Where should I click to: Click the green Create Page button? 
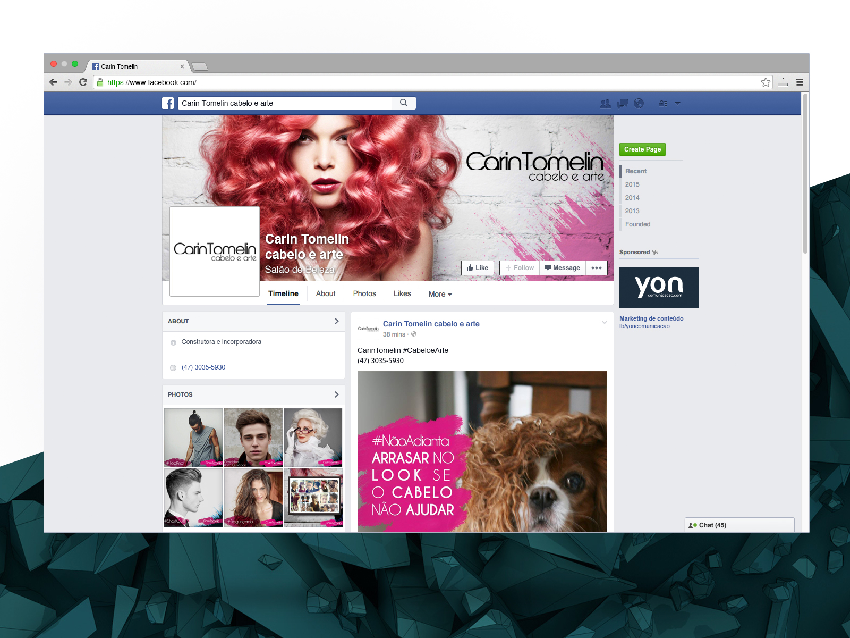pyautogui.click(x=642, y=149)
